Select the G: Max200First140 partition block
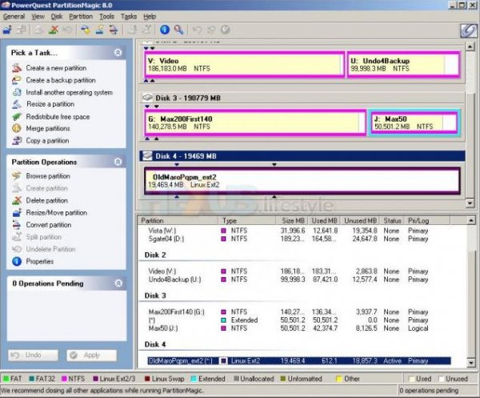The image size is (480, 398). point(255,123)
